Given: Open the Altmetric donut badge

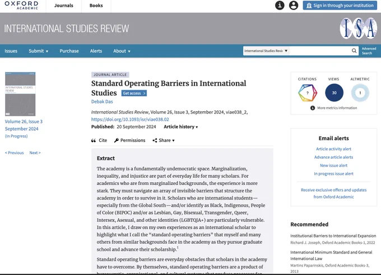Looking at the screenshot, I should (x=360, y=93).
